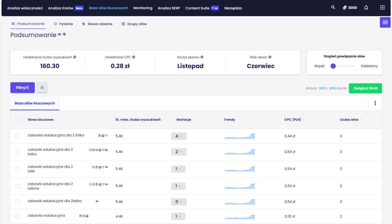
Task: Expand 2 variations for zabawki edukacyjne dla 2 latka
Action: click(179, 152)
